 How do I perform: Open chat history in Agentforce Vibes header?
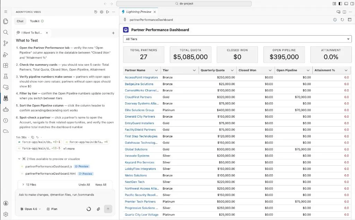[96, 12]
